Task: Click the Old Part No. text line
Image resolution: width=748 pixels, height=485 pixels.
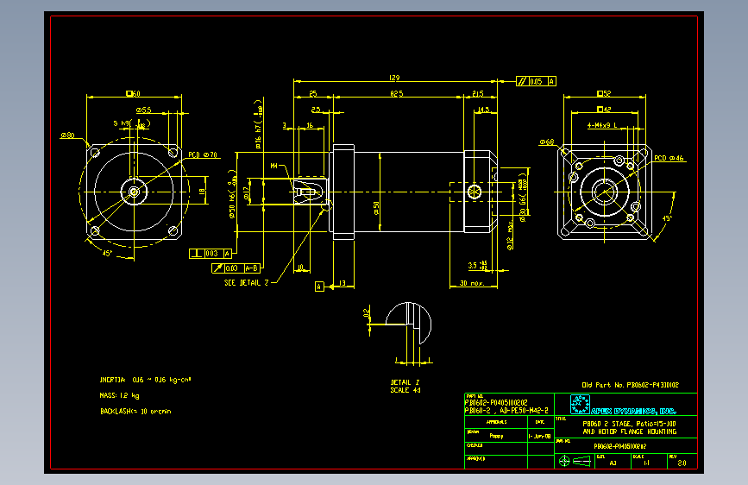Action: point(630,385)
